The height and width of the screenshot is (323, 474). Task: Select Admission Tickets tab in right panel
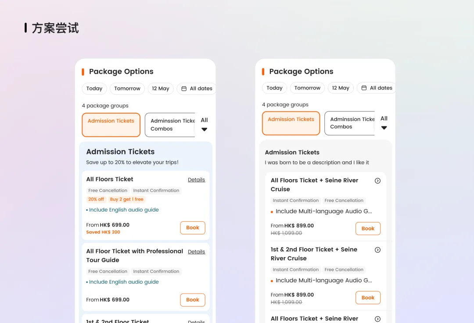pos(291,123)
